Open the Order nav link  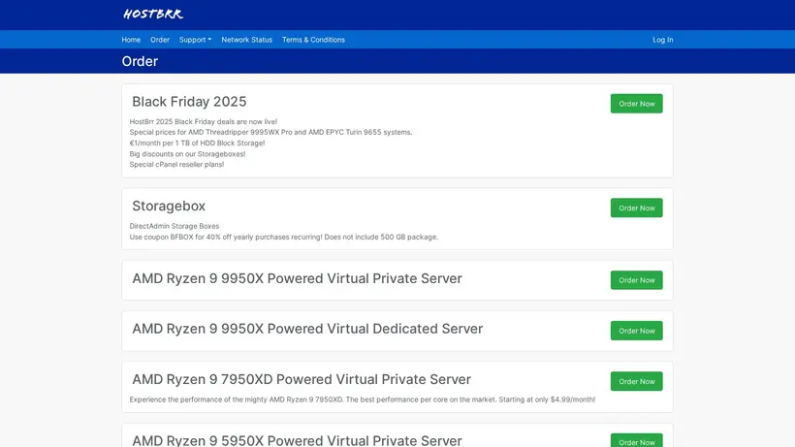(x=160, y=40)
